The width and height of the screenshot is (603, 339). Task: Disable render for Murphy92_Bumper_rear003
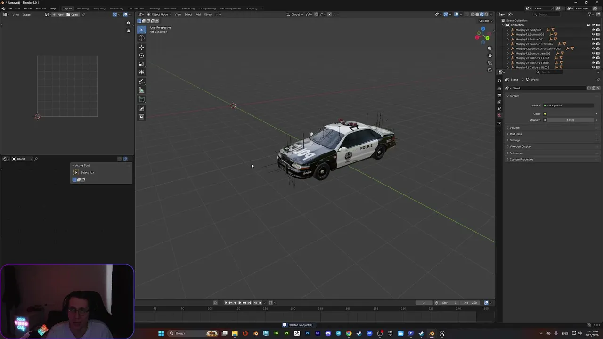(598, 53)
